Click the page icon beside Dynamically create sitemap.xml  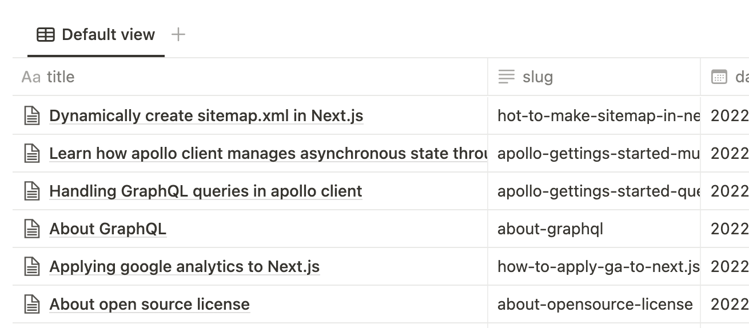32,116
